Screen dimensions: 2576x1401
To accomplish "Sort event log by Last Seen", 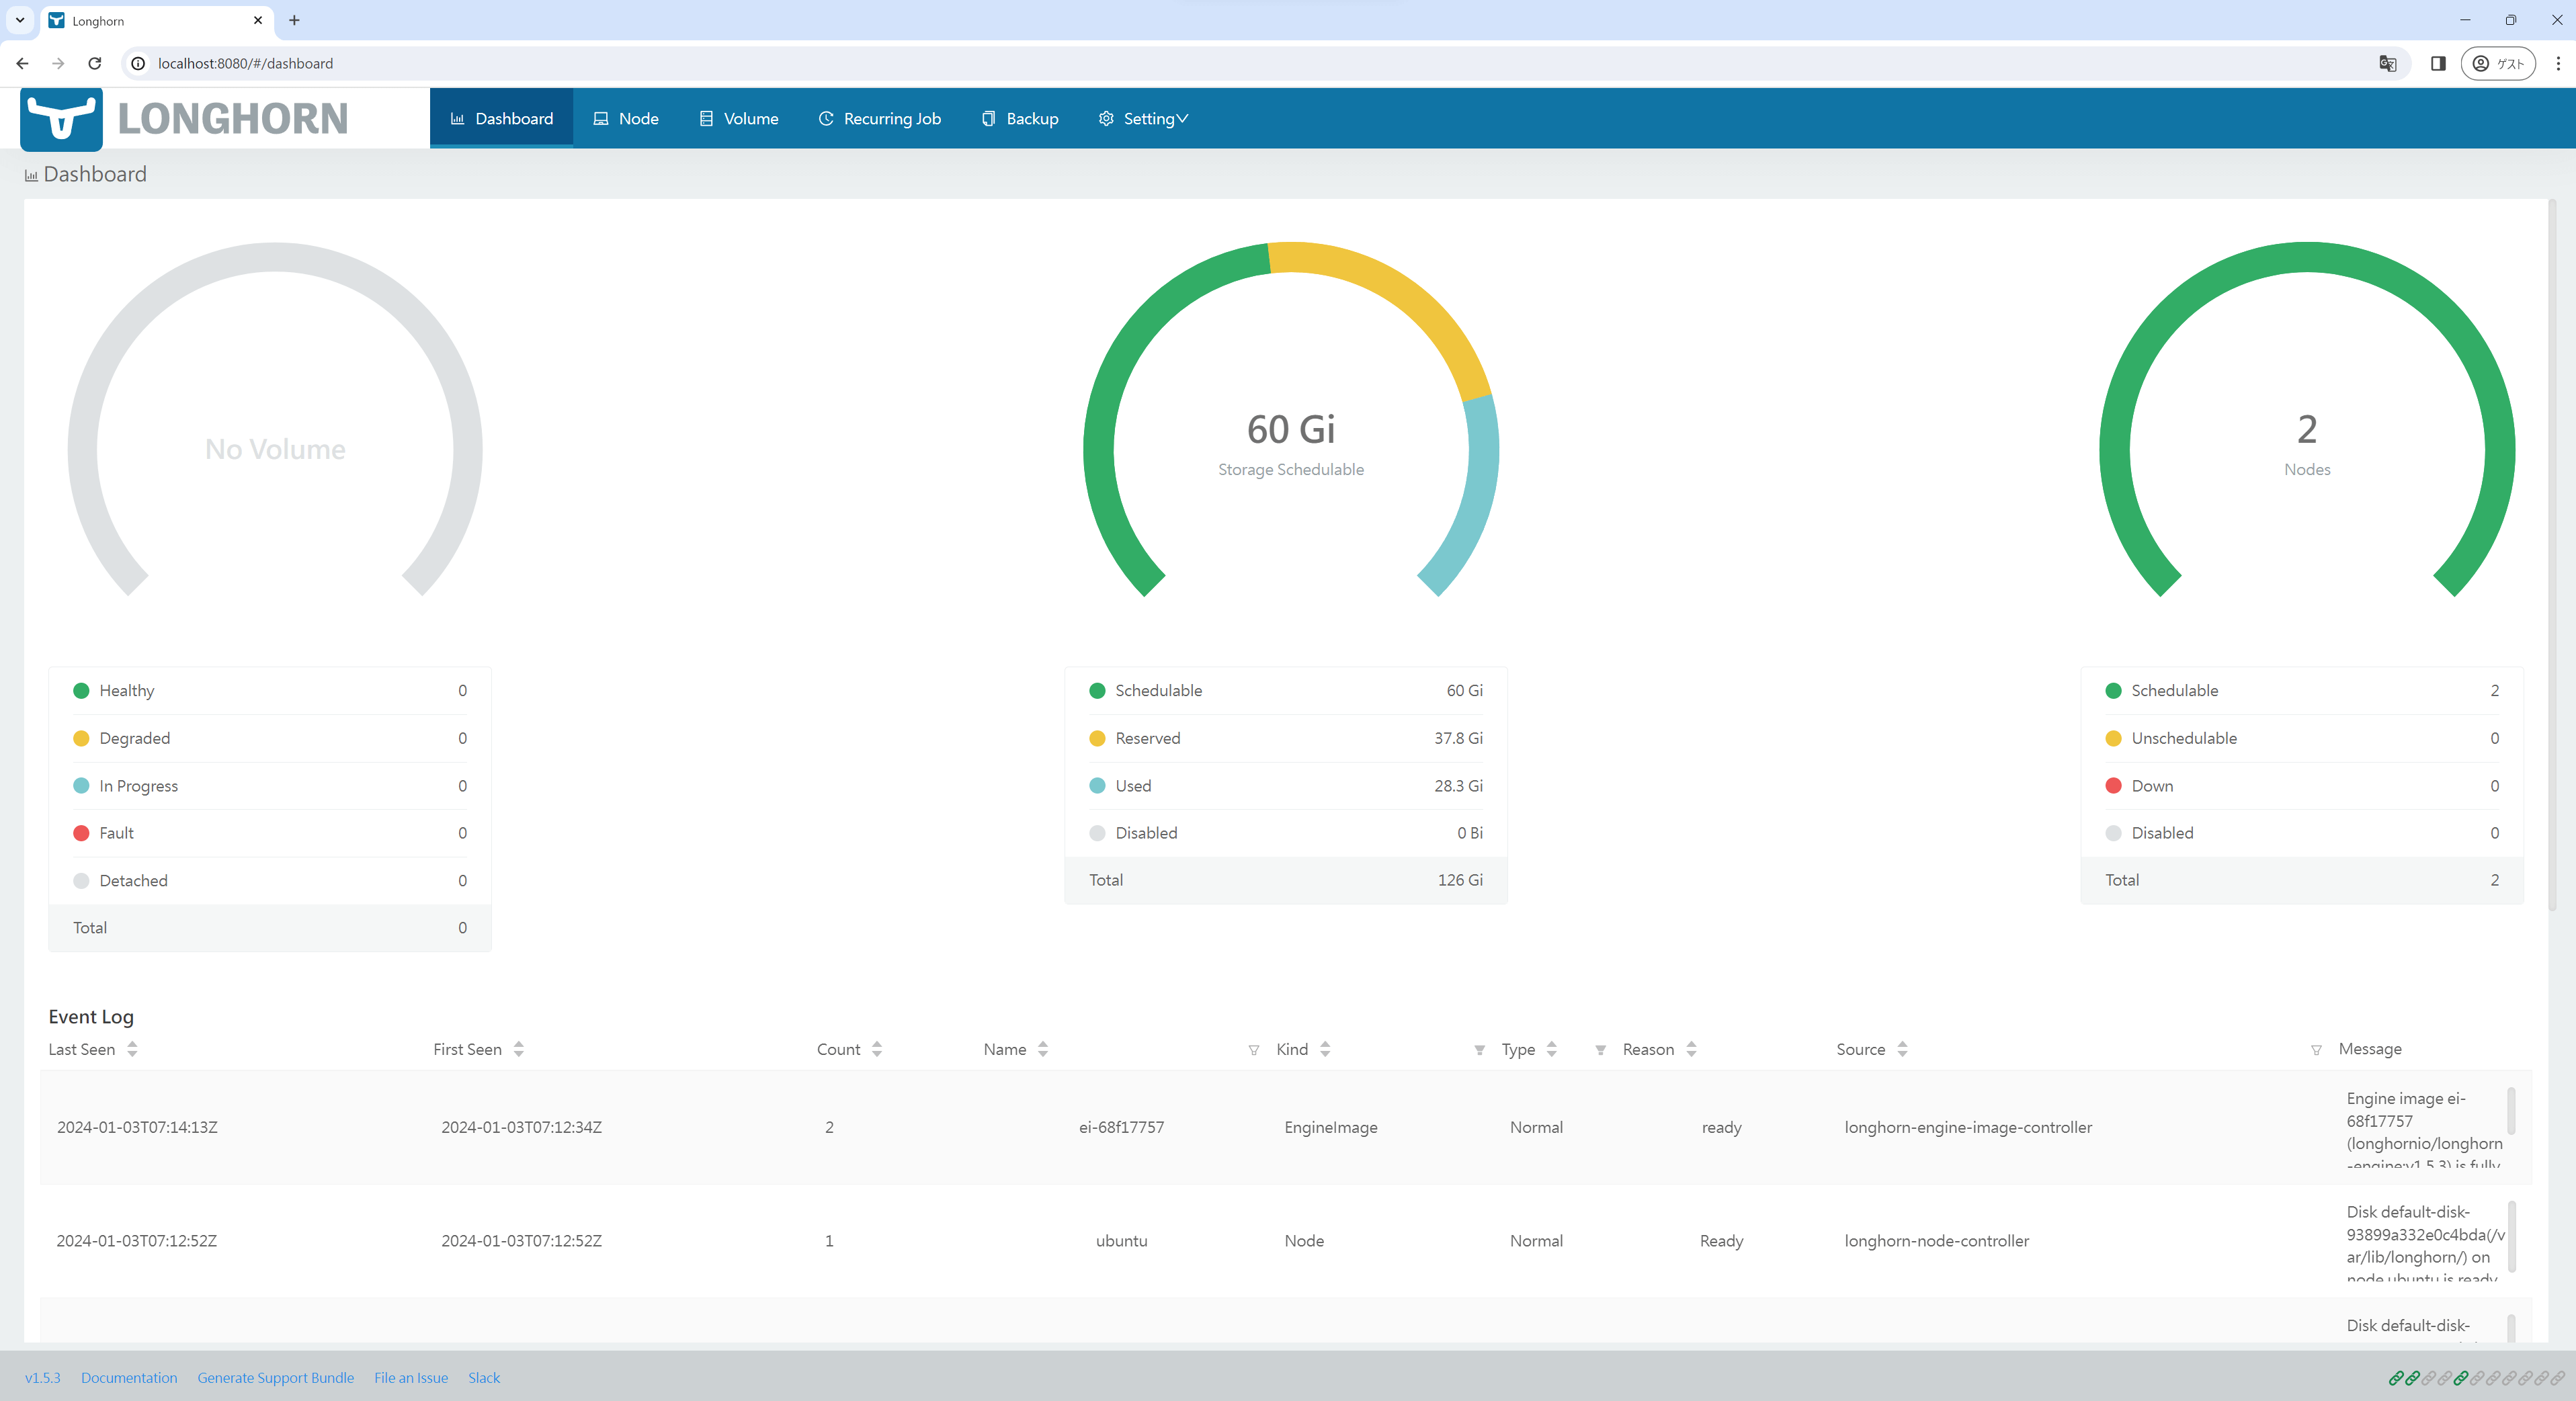I will click(x=132, y=1049).
